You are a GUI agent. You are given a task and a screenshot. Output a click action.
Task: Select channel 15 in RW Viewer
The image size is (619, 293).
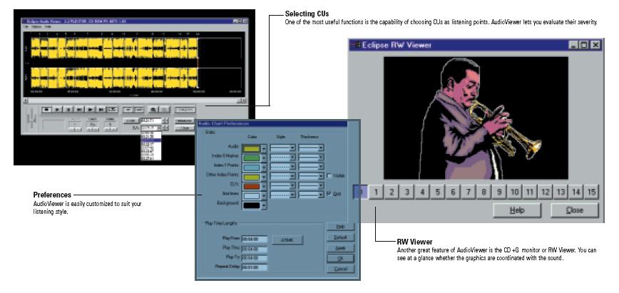pos(591,192)
